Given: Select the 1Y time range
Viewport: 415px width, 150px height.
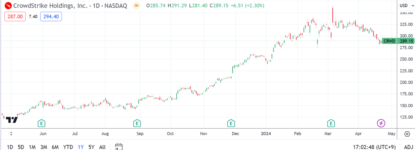Looking at the screenshot, I should pos(81,147).
